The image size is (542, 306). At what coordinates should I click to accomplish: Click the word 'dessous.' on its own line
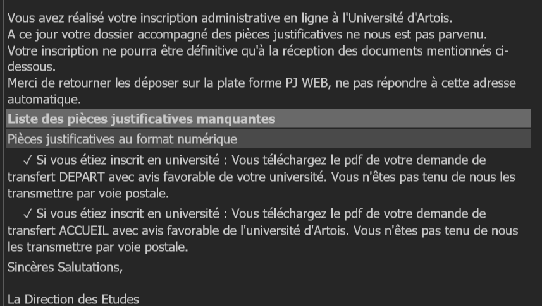tap(28, 66)
